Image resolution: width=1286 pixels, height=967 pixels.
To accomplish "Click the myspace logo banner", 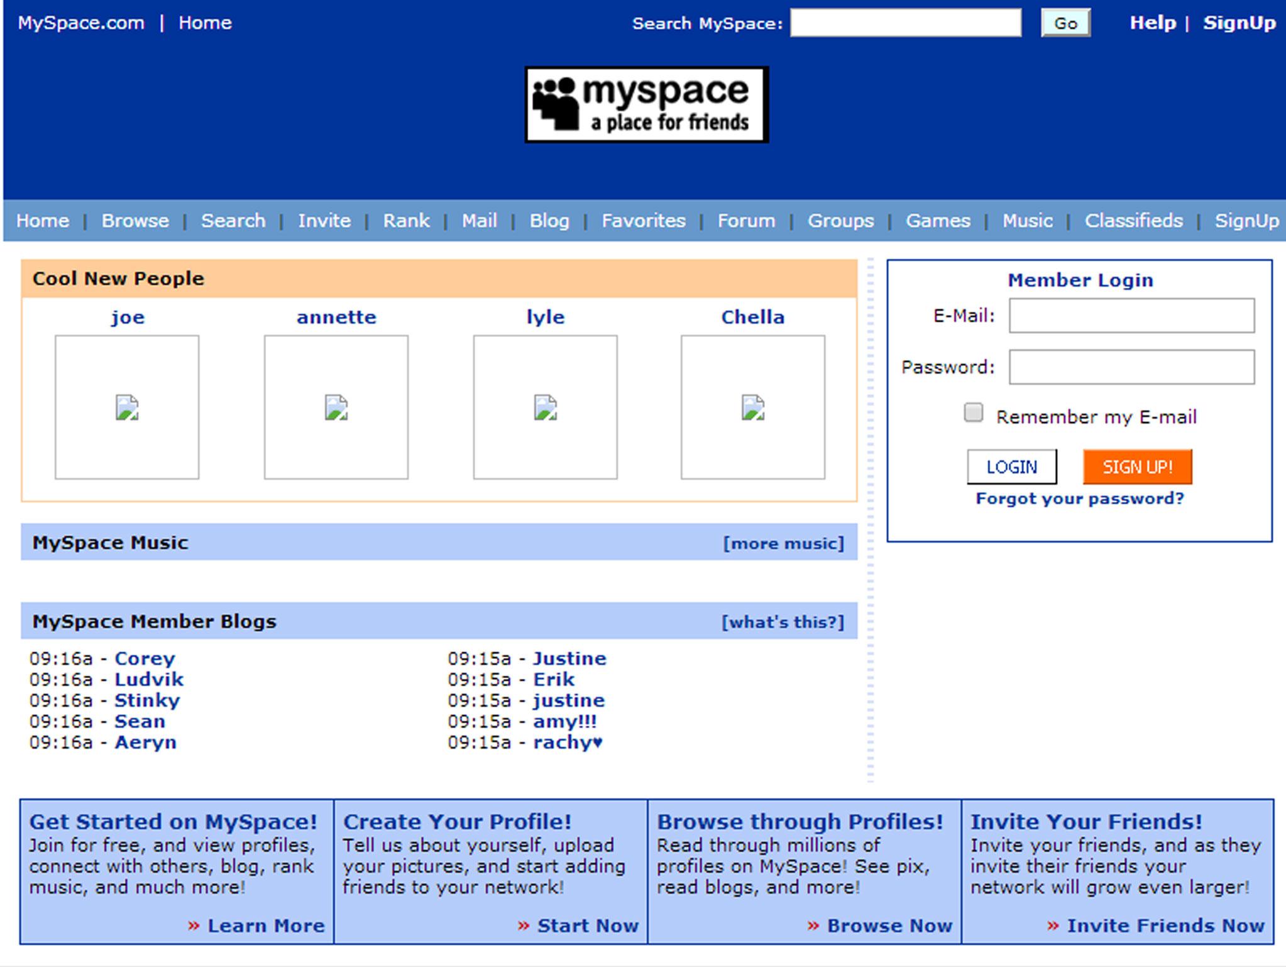I will pos(646,105).
